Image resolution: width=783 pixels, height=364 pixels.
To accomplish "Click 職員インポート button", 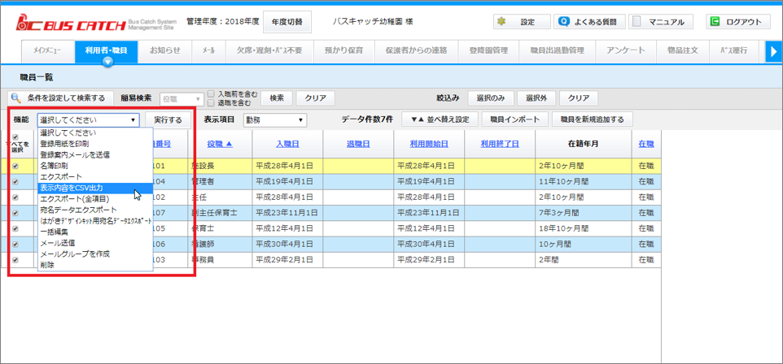I will 515,119.
